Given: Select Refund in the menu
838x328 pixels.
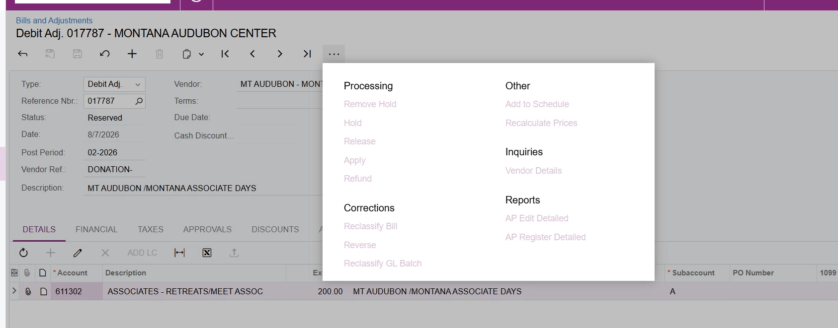Looking at the screenshot, I should [358, 179].
